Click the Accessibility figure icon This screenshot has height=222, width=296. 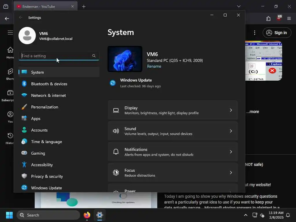[x=24, y=164]
